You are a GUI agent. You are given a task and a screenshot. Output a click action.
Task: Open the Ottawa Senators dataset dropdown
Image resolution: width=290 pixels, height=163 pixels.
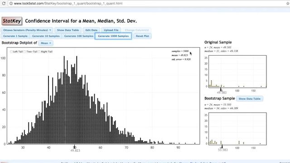(x=27, y=30)
